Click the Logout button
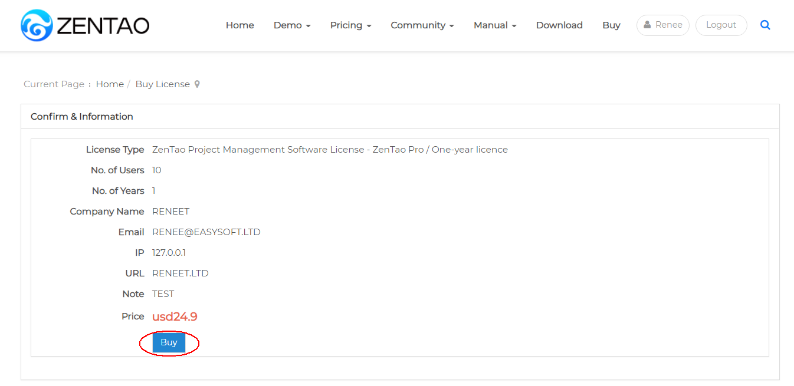794x386 pixels. tap(721, 25)
